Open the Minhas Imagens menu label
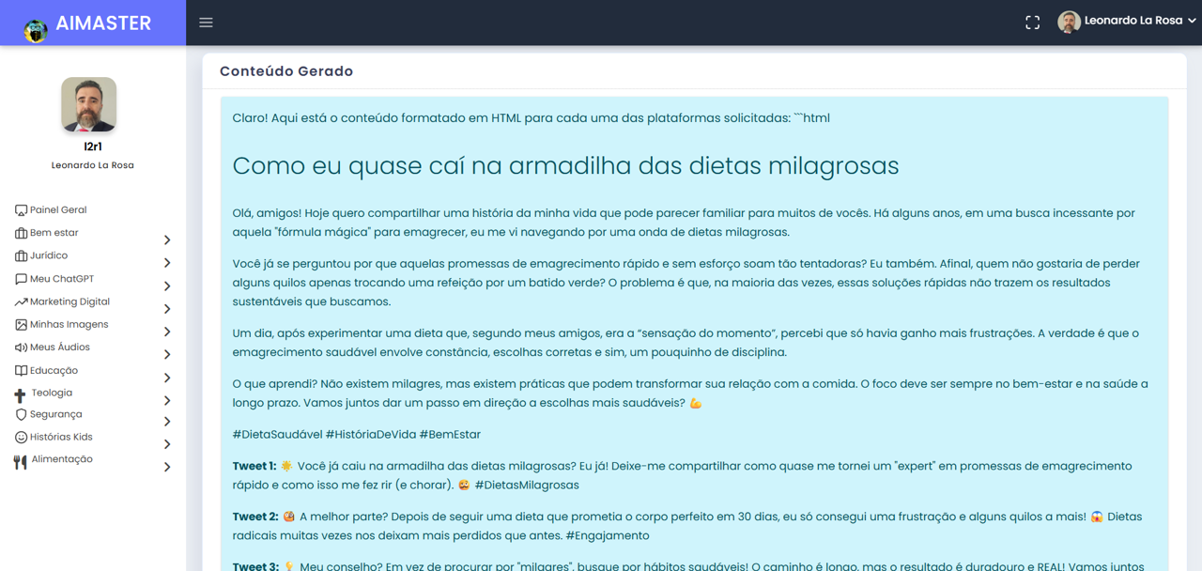The width and height of the screenshot is (1202, 571). coord(69,324)
